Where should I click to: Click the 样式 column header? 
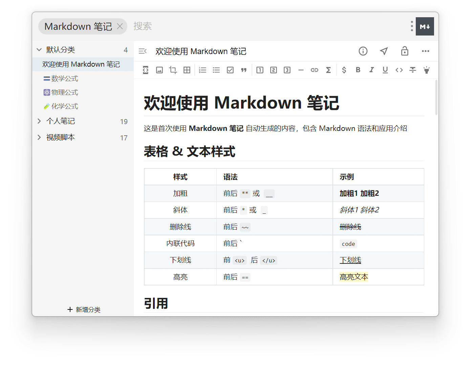[x=180, y=177]
